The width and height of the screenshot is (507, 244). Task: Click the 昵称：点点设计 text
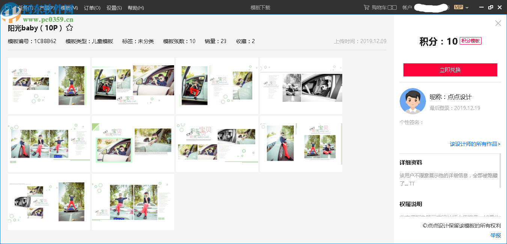(451, 97)
